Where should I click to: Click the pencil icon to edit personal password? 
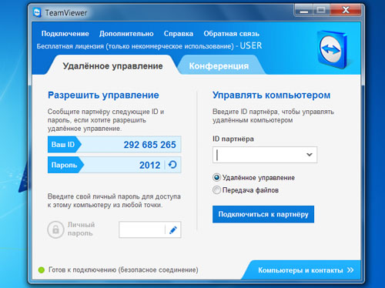(173, 229)
